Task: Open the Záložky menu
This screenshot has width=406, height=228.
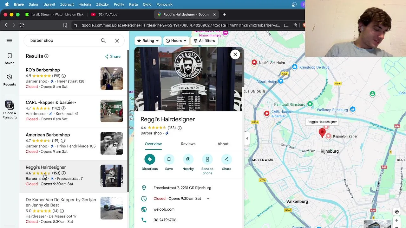Action: coord(102,4)
